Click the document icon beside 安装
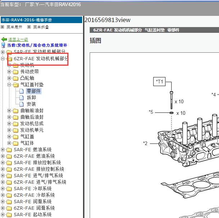Image resolution: width=219 pixels, height=218 pixels. 21,104
